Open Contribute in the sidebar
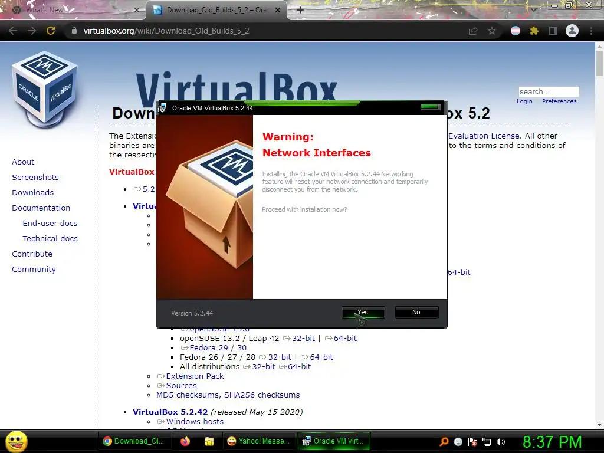 (32, 254)
